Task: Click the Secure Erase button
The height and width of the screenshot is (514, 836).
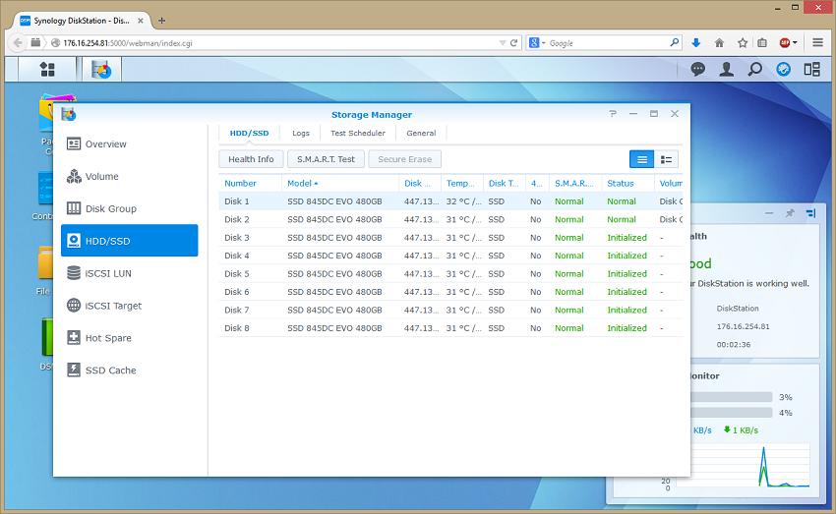Action: (x=404, y=159)
